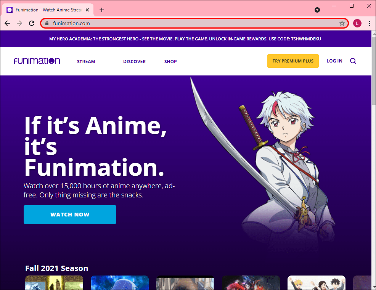Click the Fall 2021 Season heading

tap(56, 268)
